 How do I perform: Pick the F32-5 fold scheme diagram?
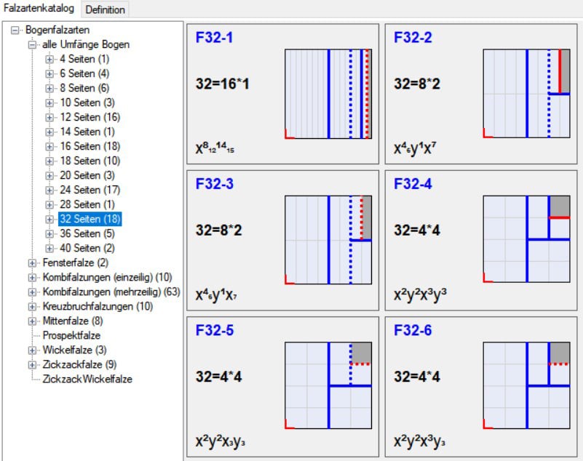pos(328,386)
